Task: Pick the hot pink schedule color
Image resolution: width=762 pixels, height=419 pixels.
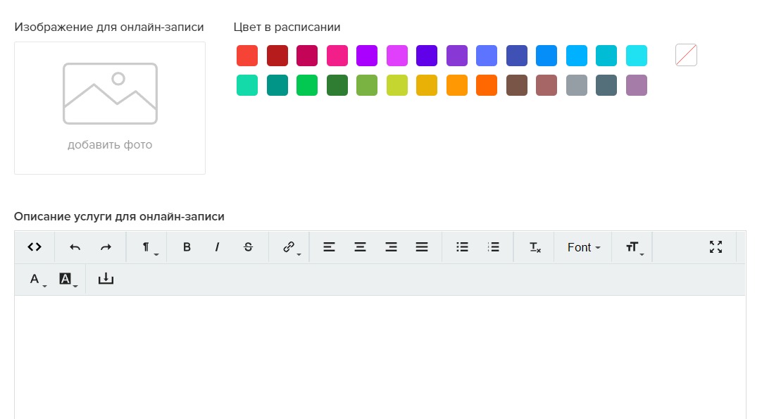Action: pyautogui.click(x=337, y=56)
